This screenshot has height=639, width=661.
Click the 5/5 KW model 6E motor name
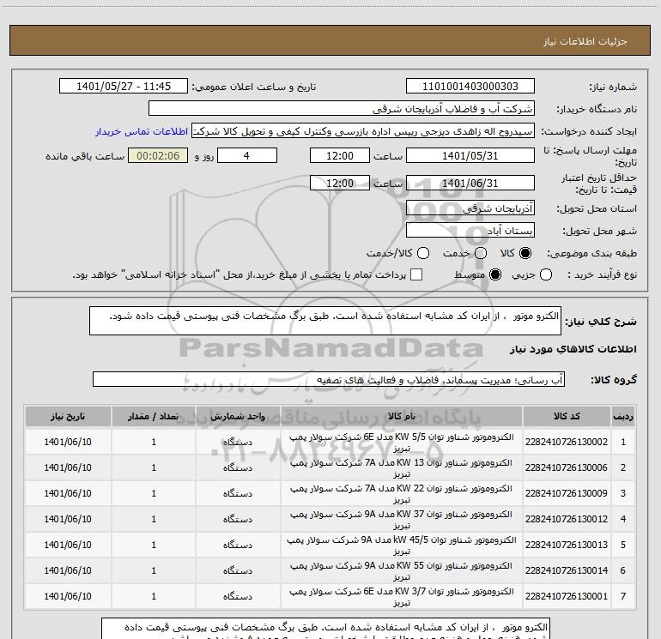[x=402, y=443]
